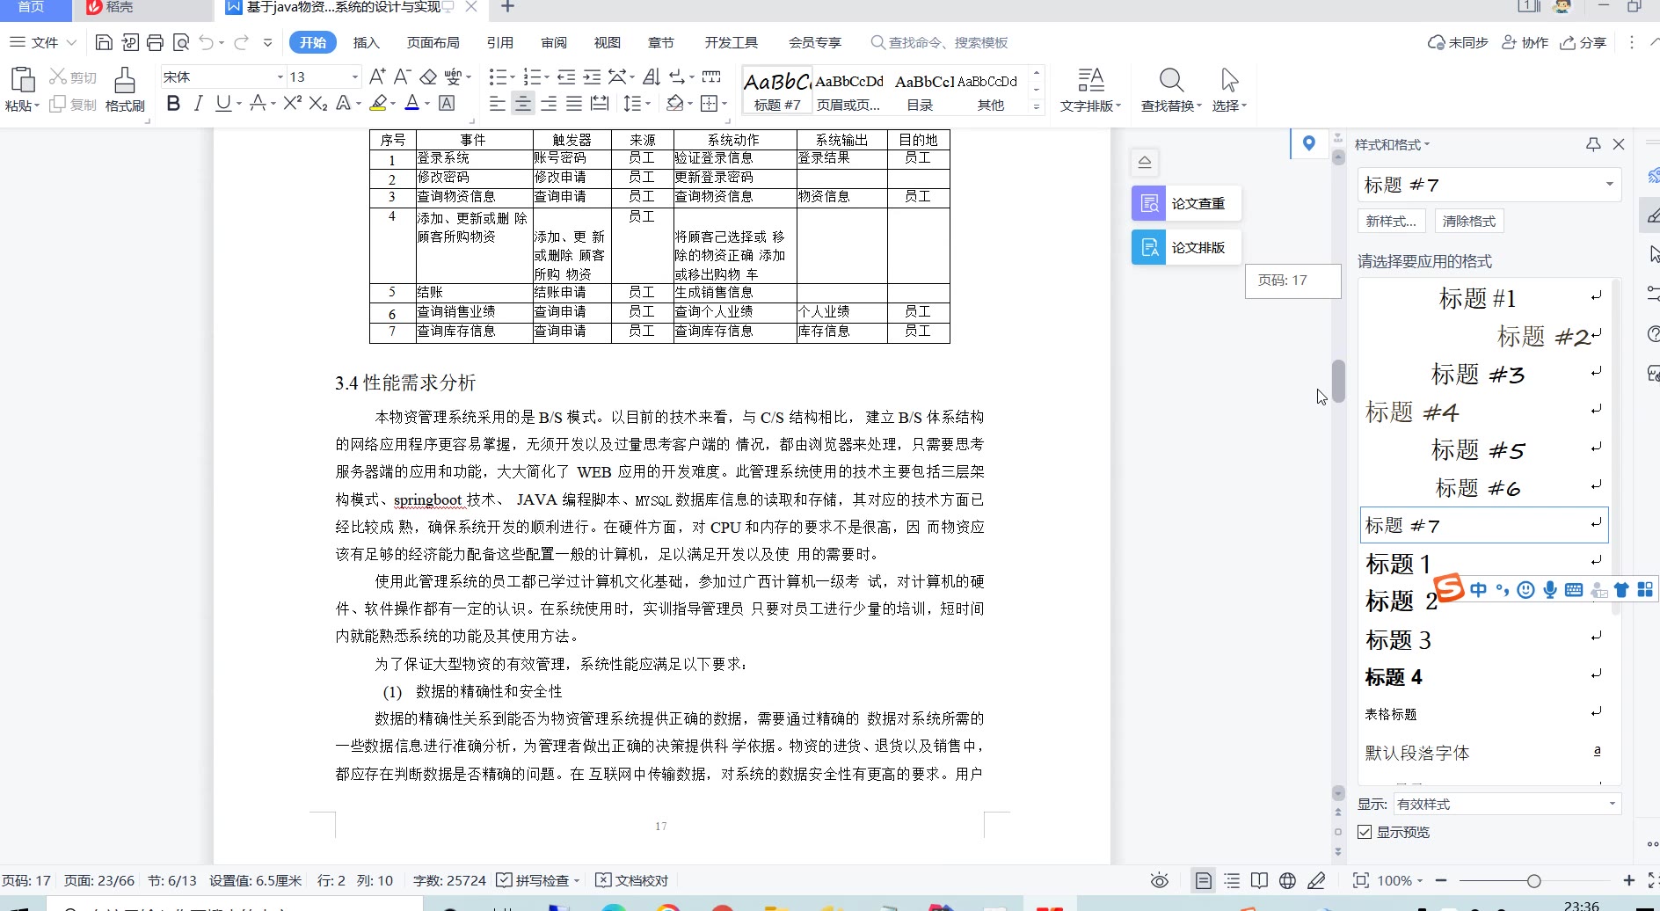Click the zoom slider handle in status bar
The height and width of the screenshot is (911, 1660).
click(x=1533, y=880)
